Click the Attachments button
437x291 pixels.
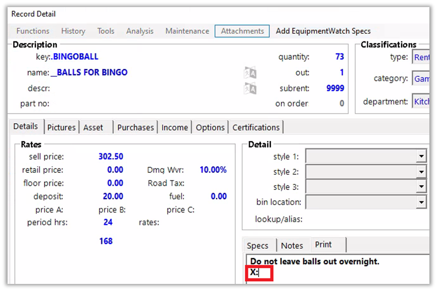tap(242, 31)
